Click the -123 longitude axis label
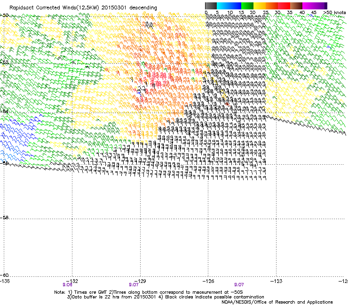 277,281
